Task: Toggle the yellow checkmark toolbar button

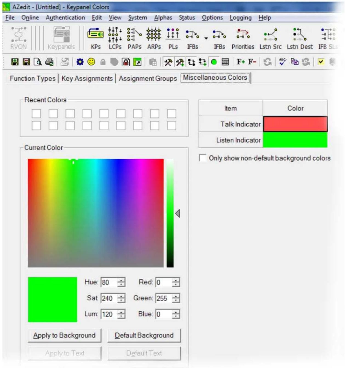Action: (321, 62)
